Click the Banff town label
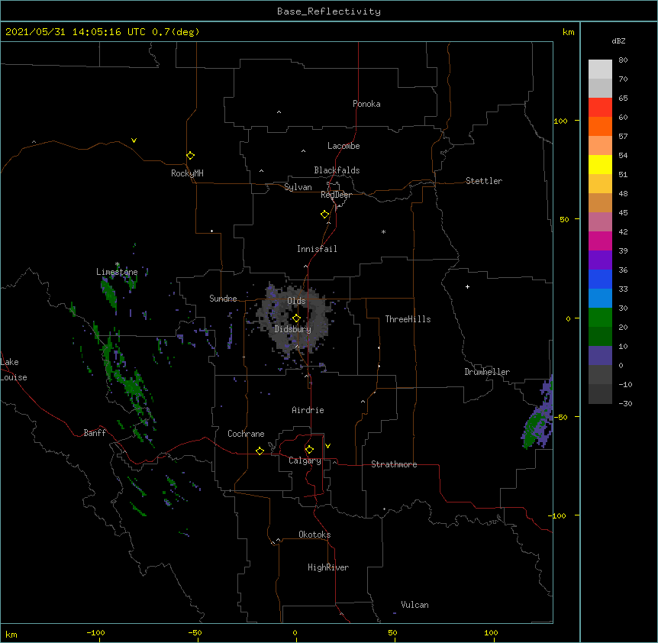 coord(95,433)
